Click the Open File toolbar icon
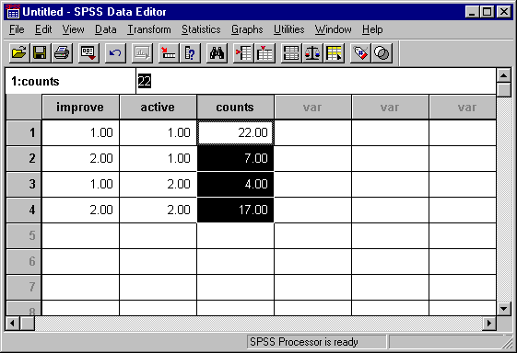This screenshot has width=517, height=353. 19,53
